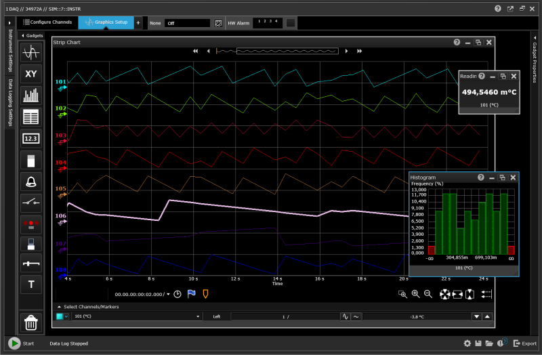Toggle the tilde smoothing trace style
Image resolution: width=542 pixels, height=355 pixels.
click(x=356, y=316)
